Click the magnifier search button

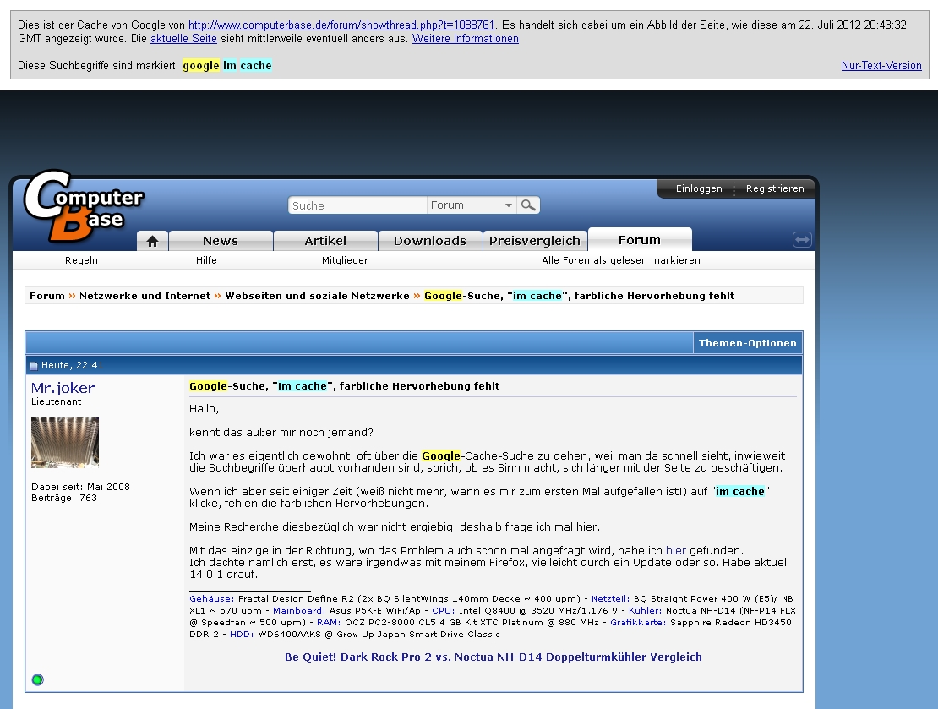(x=528, y=205)
